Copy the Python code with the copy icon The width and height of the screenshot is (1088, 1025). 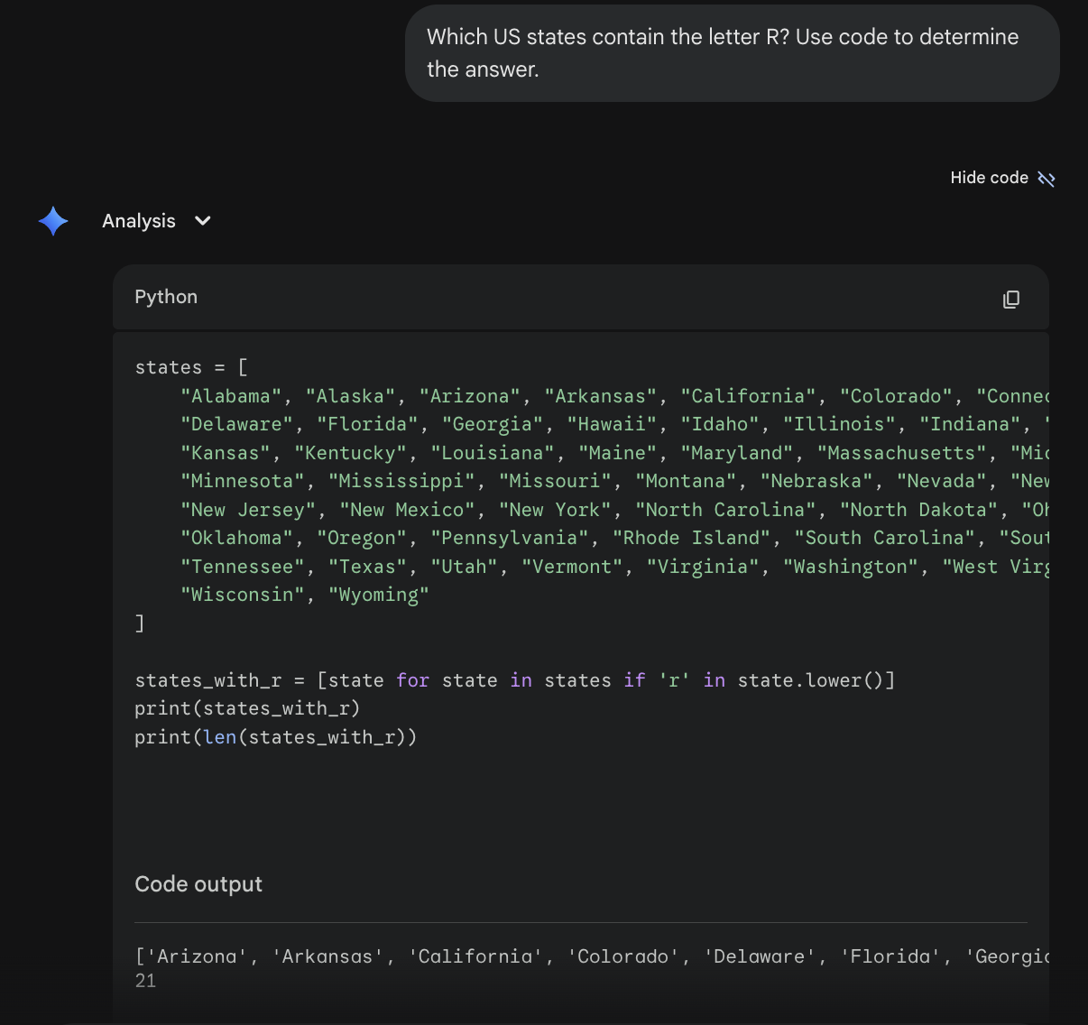point(1010,299)
